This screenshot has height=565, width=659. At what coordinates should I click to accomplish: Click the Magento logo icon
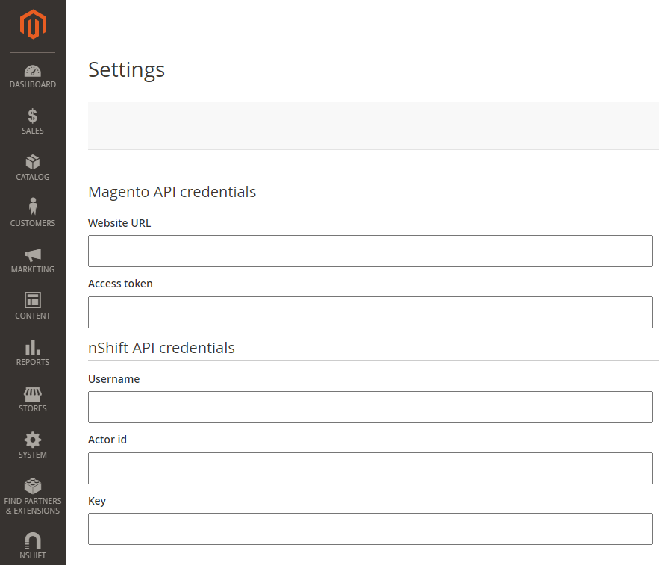tap(33, 25)
